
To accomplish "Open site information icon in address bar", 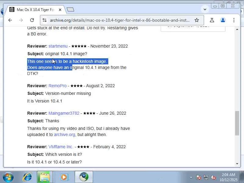I will 45,20.
